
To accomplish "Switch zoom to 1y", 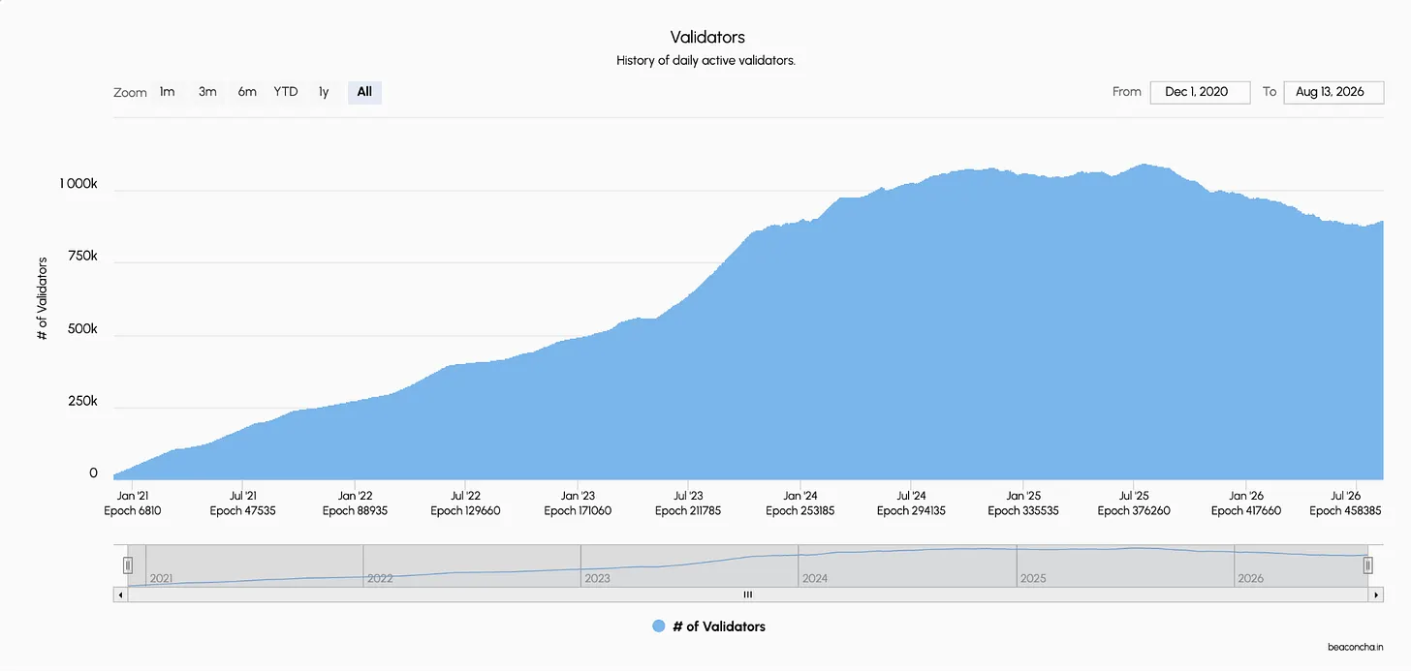I will point(324,92).
